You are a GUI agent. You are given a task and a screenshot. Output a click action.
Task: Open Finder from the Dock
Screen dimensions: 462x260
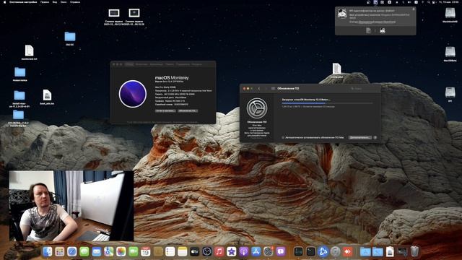click(x=47, y=251)
